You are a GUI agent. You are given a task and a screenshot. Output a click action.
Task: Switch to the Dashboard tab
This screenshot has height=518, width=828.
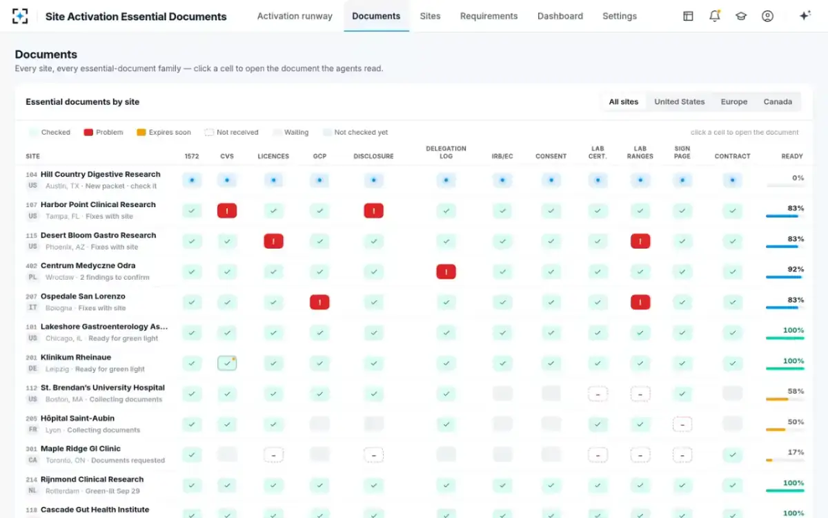point(560,16)
